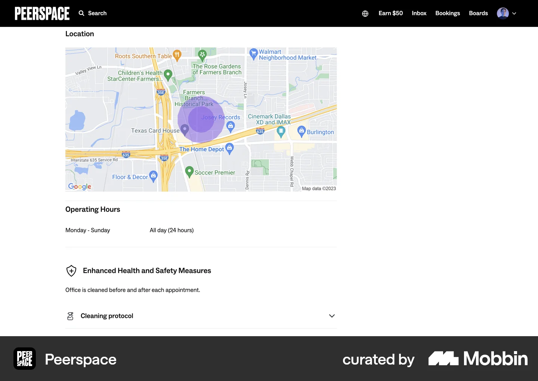Viewport: 538px width, 381px height.
Task: Click the cleaning protocol spray bottle icon
Action: pos(70,316)
